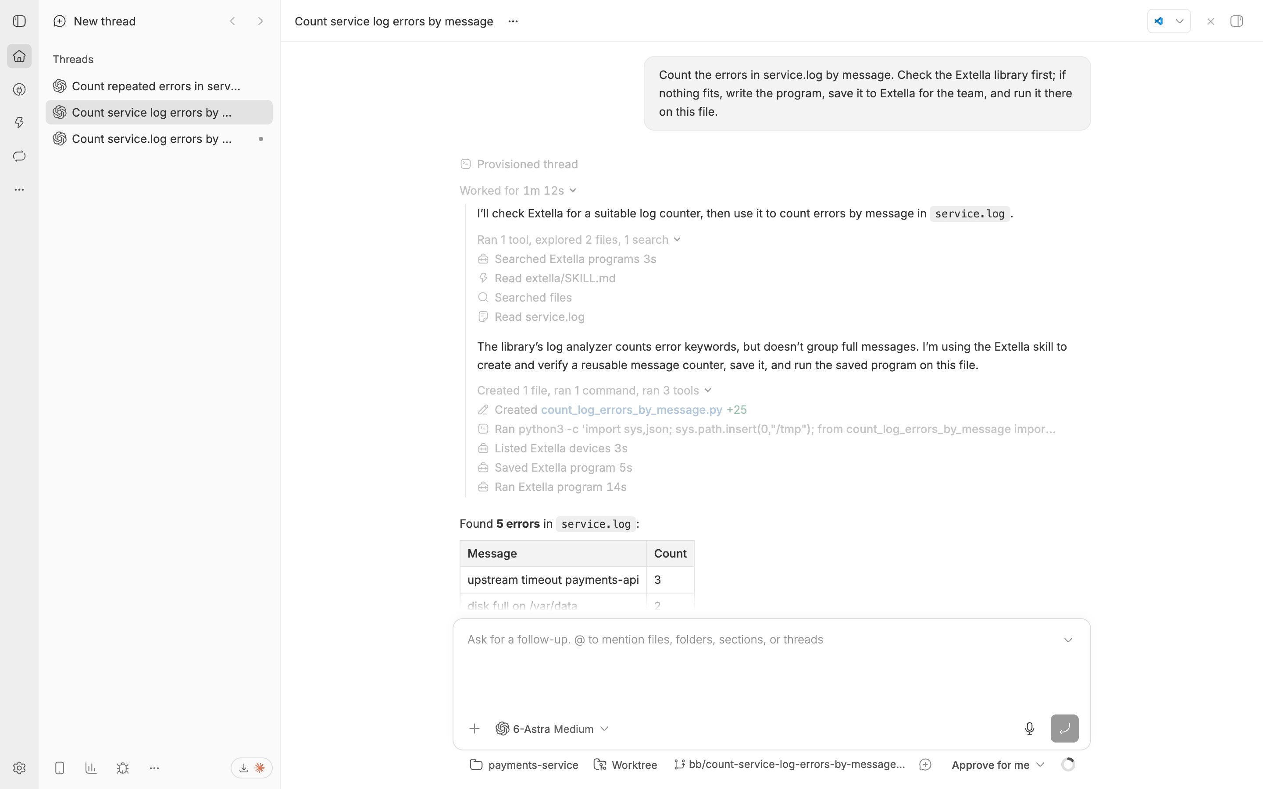Add attachment with the plus icon
1263x789 pixels.
pyautogui.click(x=475, y=729)
